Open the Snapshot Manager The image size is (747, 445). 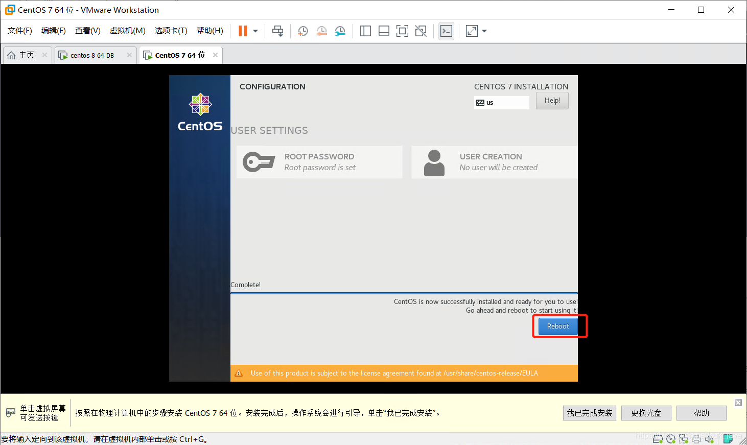point(340,31)
